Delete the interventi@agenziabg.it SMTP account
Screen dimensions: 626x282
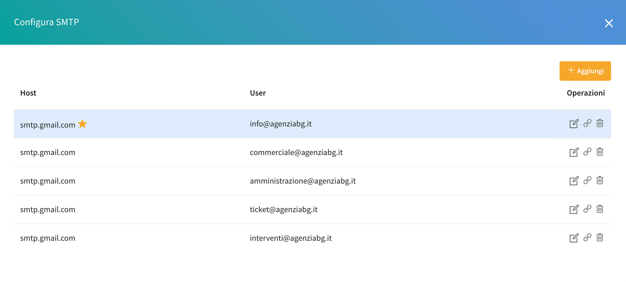click(x=600, y=237)
